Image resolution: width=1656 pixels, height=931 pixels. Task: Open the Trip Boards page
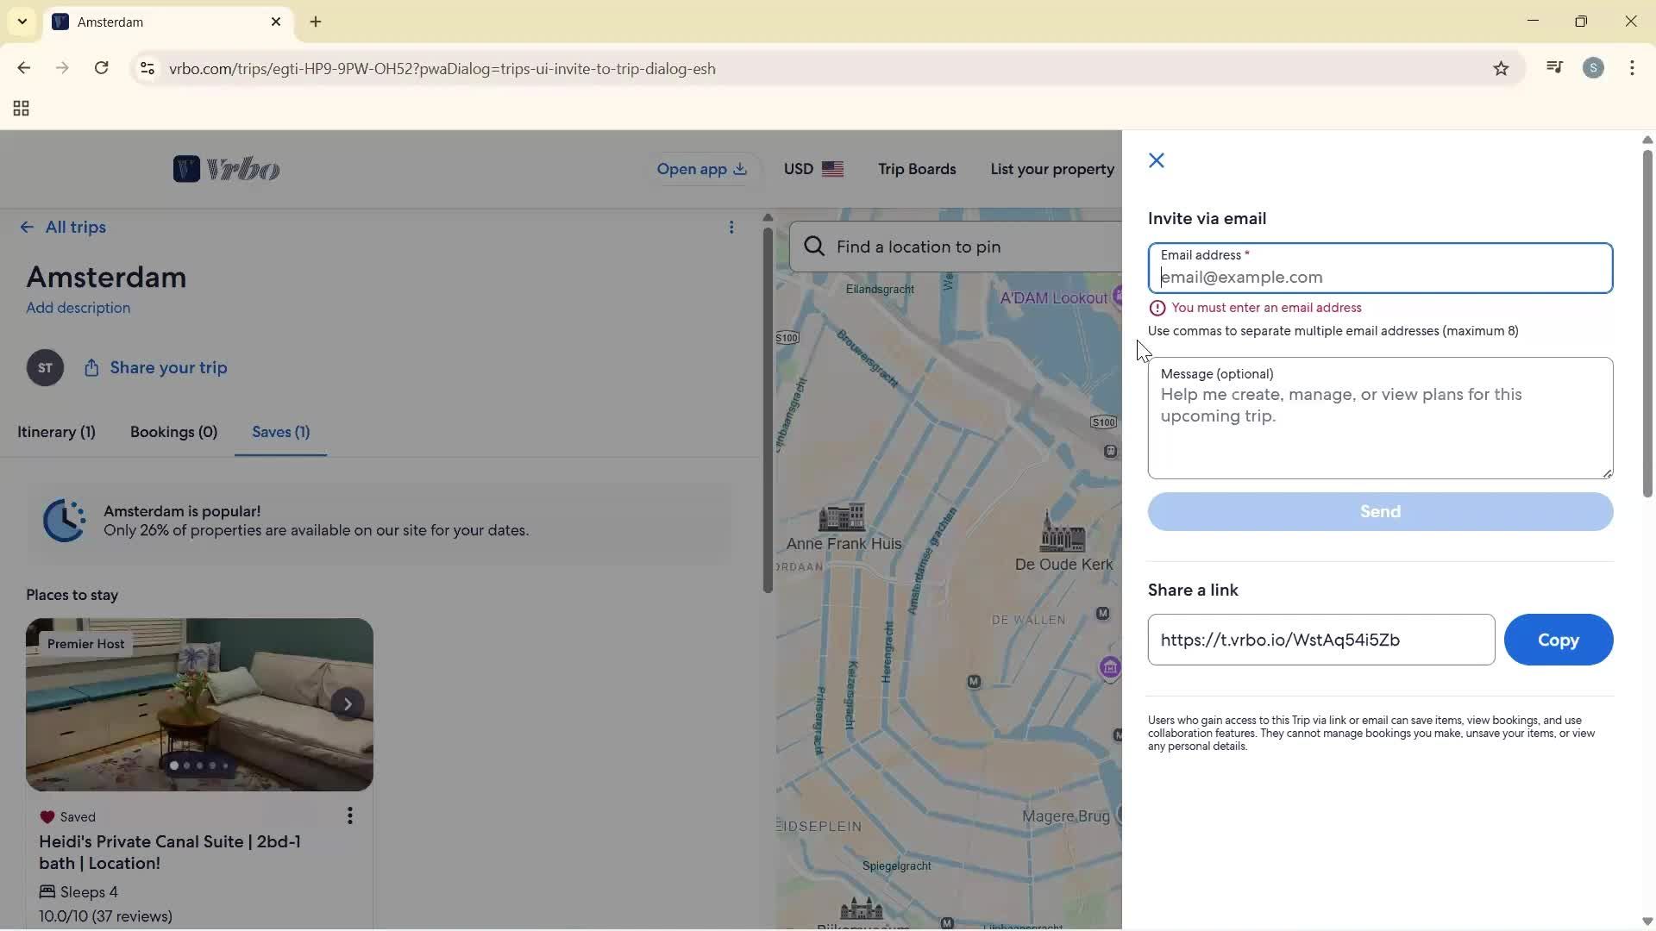(917, 168)
